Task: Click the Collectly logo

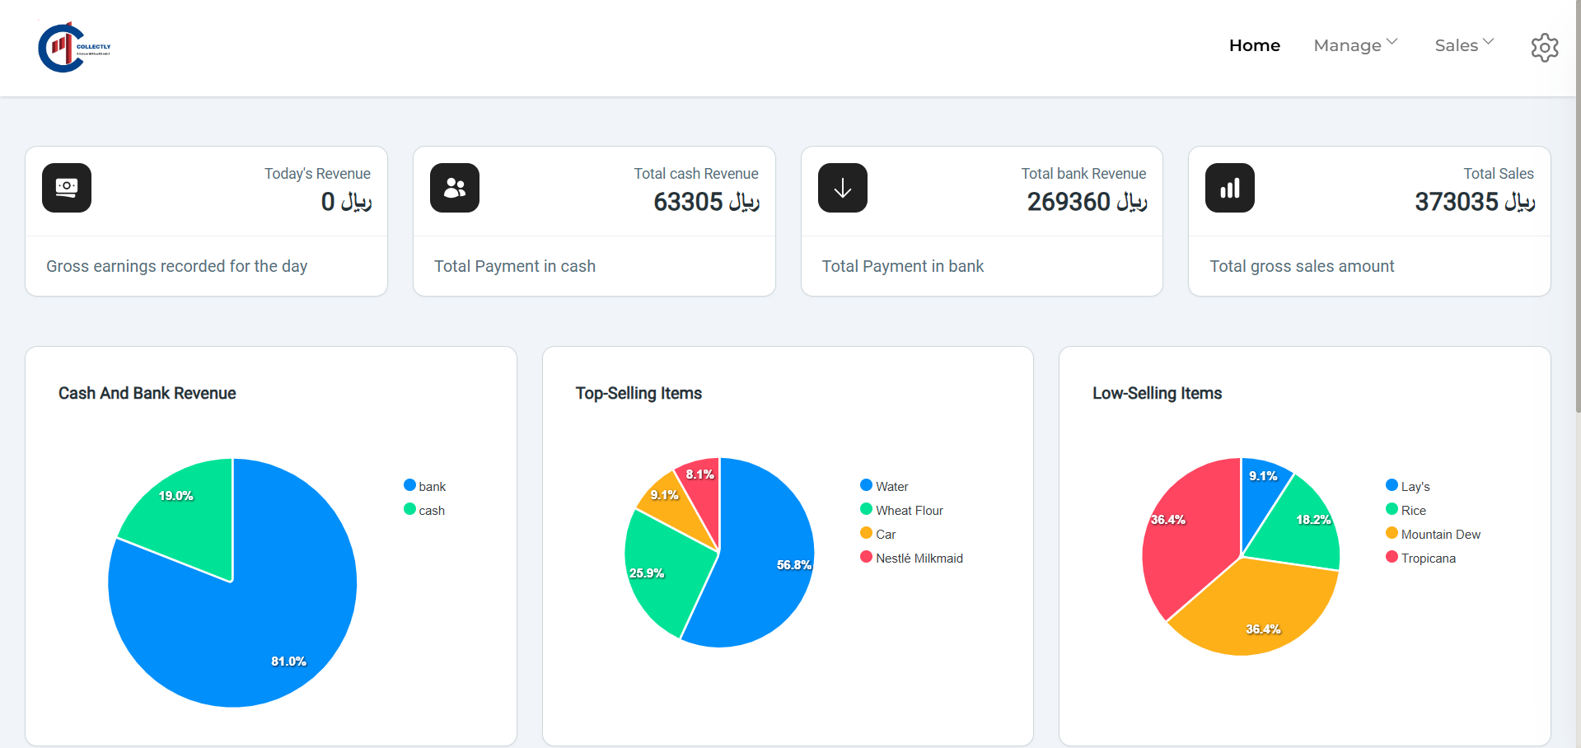Action: [x=74, y=47]
